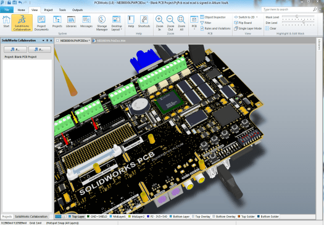Viewport: 324px width, 225px height.
Task: Click the search box in the ribbon
Action: pyautogui.click(x=287, y=9)
